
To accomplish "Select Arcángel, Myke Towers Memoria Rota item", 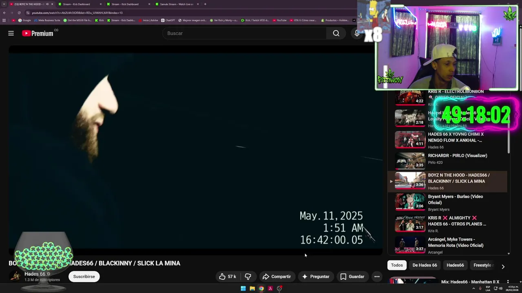I will 447,245.
